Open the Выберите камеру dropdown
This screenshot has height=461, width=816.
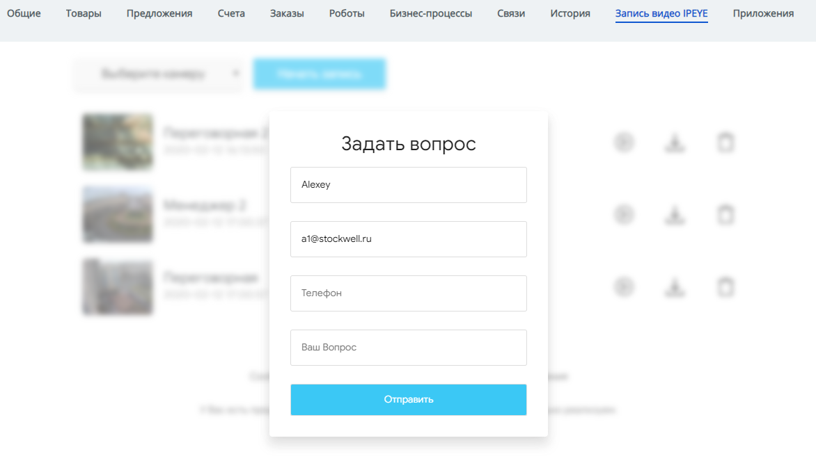click(x=159, y=74)
